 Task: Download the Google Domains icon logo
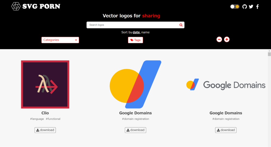pyautogui.click(x=135, y=130)
